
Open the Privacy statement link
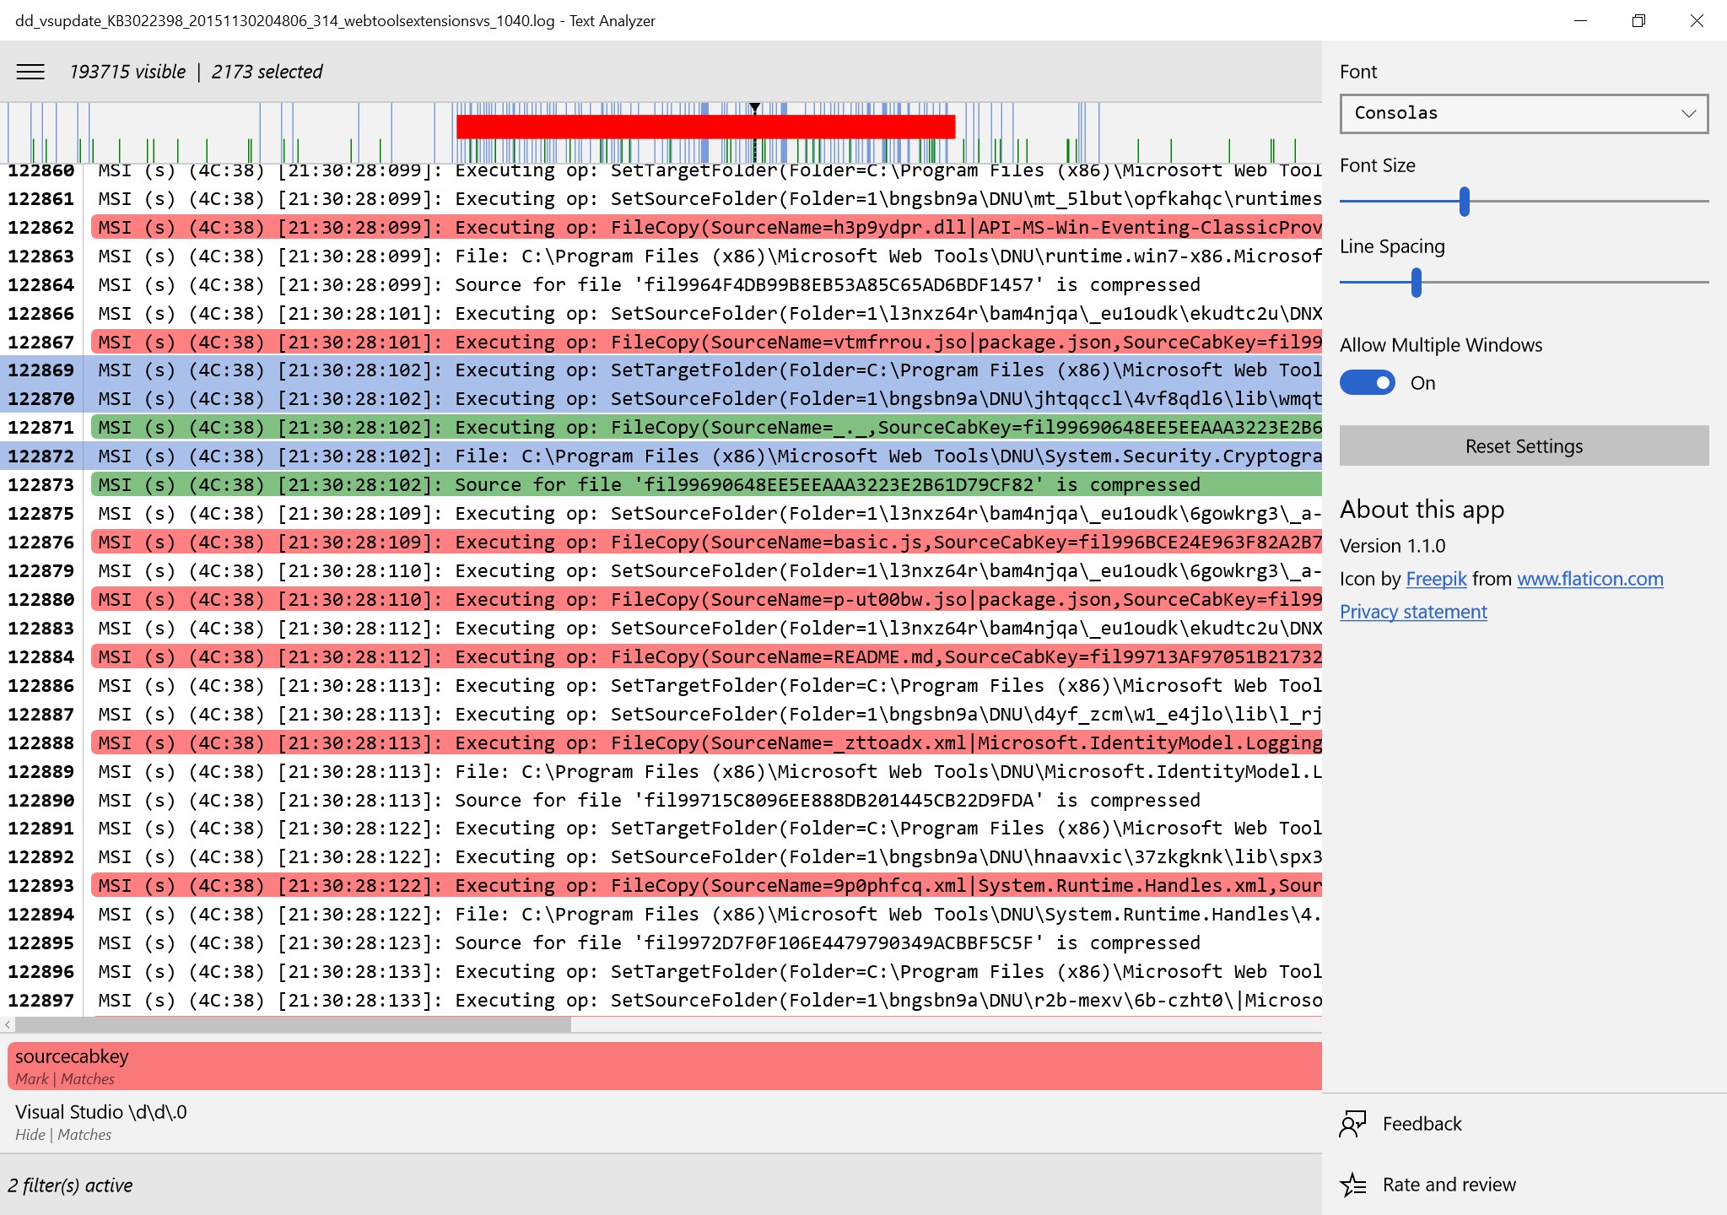click(x=1413, y=611)
